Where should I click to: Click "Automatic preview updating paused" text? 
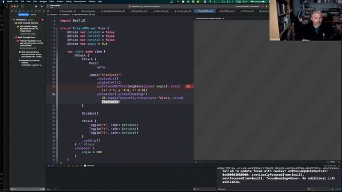[x=208, y=19]
